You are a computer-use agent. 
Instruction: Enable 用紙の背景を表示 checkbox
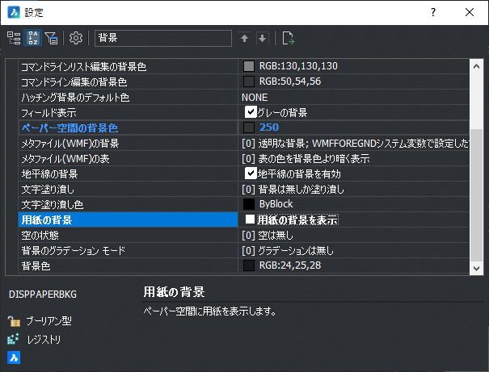(x=250, y=219)
